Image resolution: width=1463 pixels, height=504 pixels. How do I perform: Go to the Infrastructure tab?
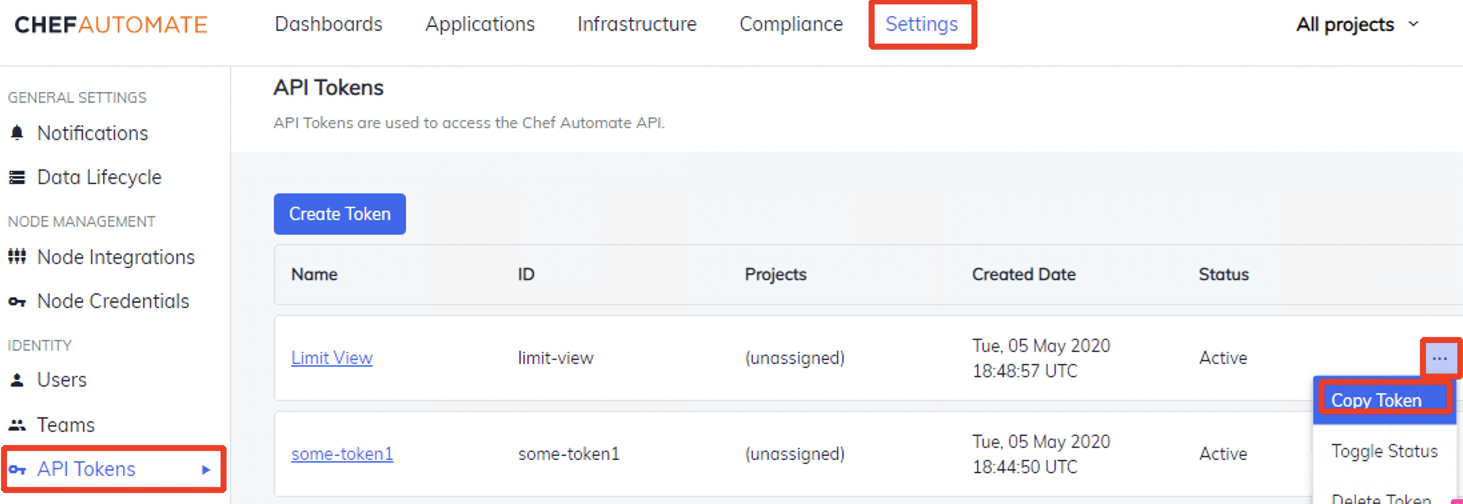637,24
